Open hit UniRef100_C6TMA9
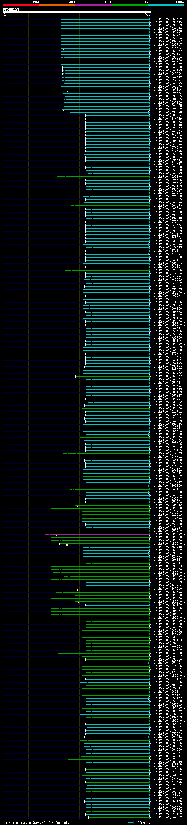 point(168,19)
